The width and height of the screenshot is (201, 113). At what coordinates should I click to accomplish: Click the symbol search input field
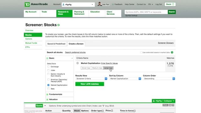coord(146,12)
